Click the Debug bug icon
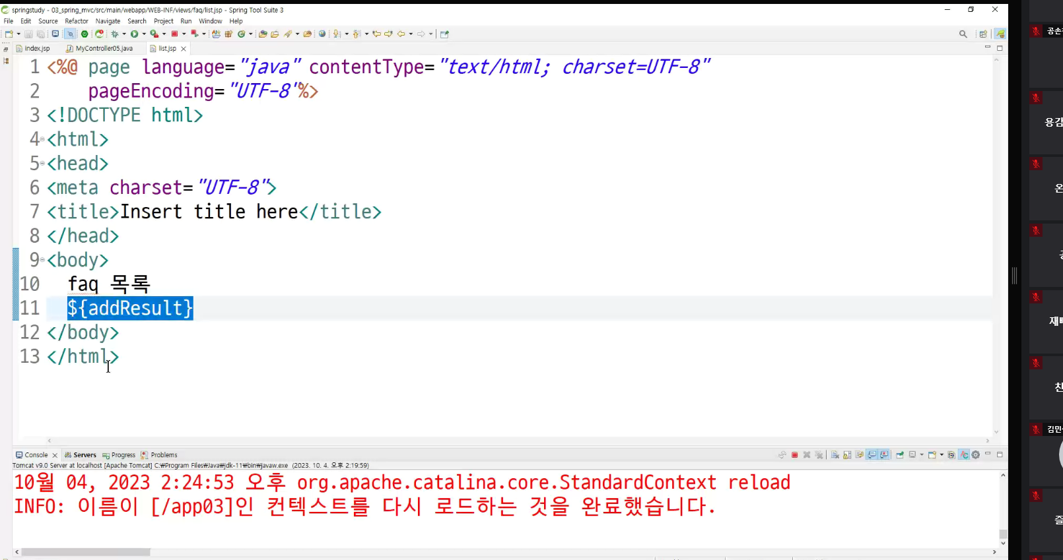1063x560 pixels. pyautogui.click(x=115, y=34)
